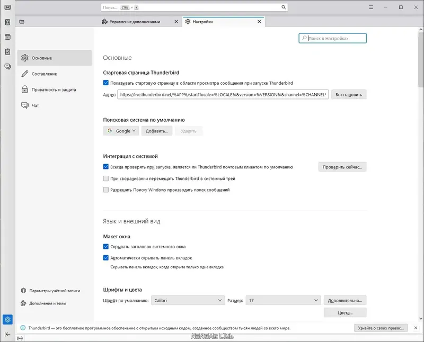Close the Настройки tab
Image resolution: width=424 pixels, height=342 pixels.
[259, 22]
